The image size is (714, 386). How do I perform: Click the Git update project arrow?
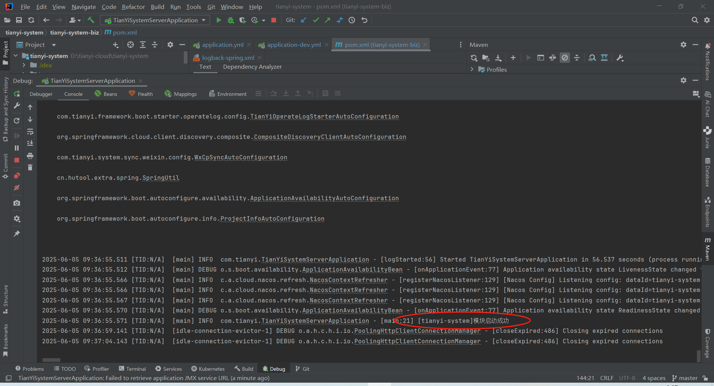click(304, 20)
